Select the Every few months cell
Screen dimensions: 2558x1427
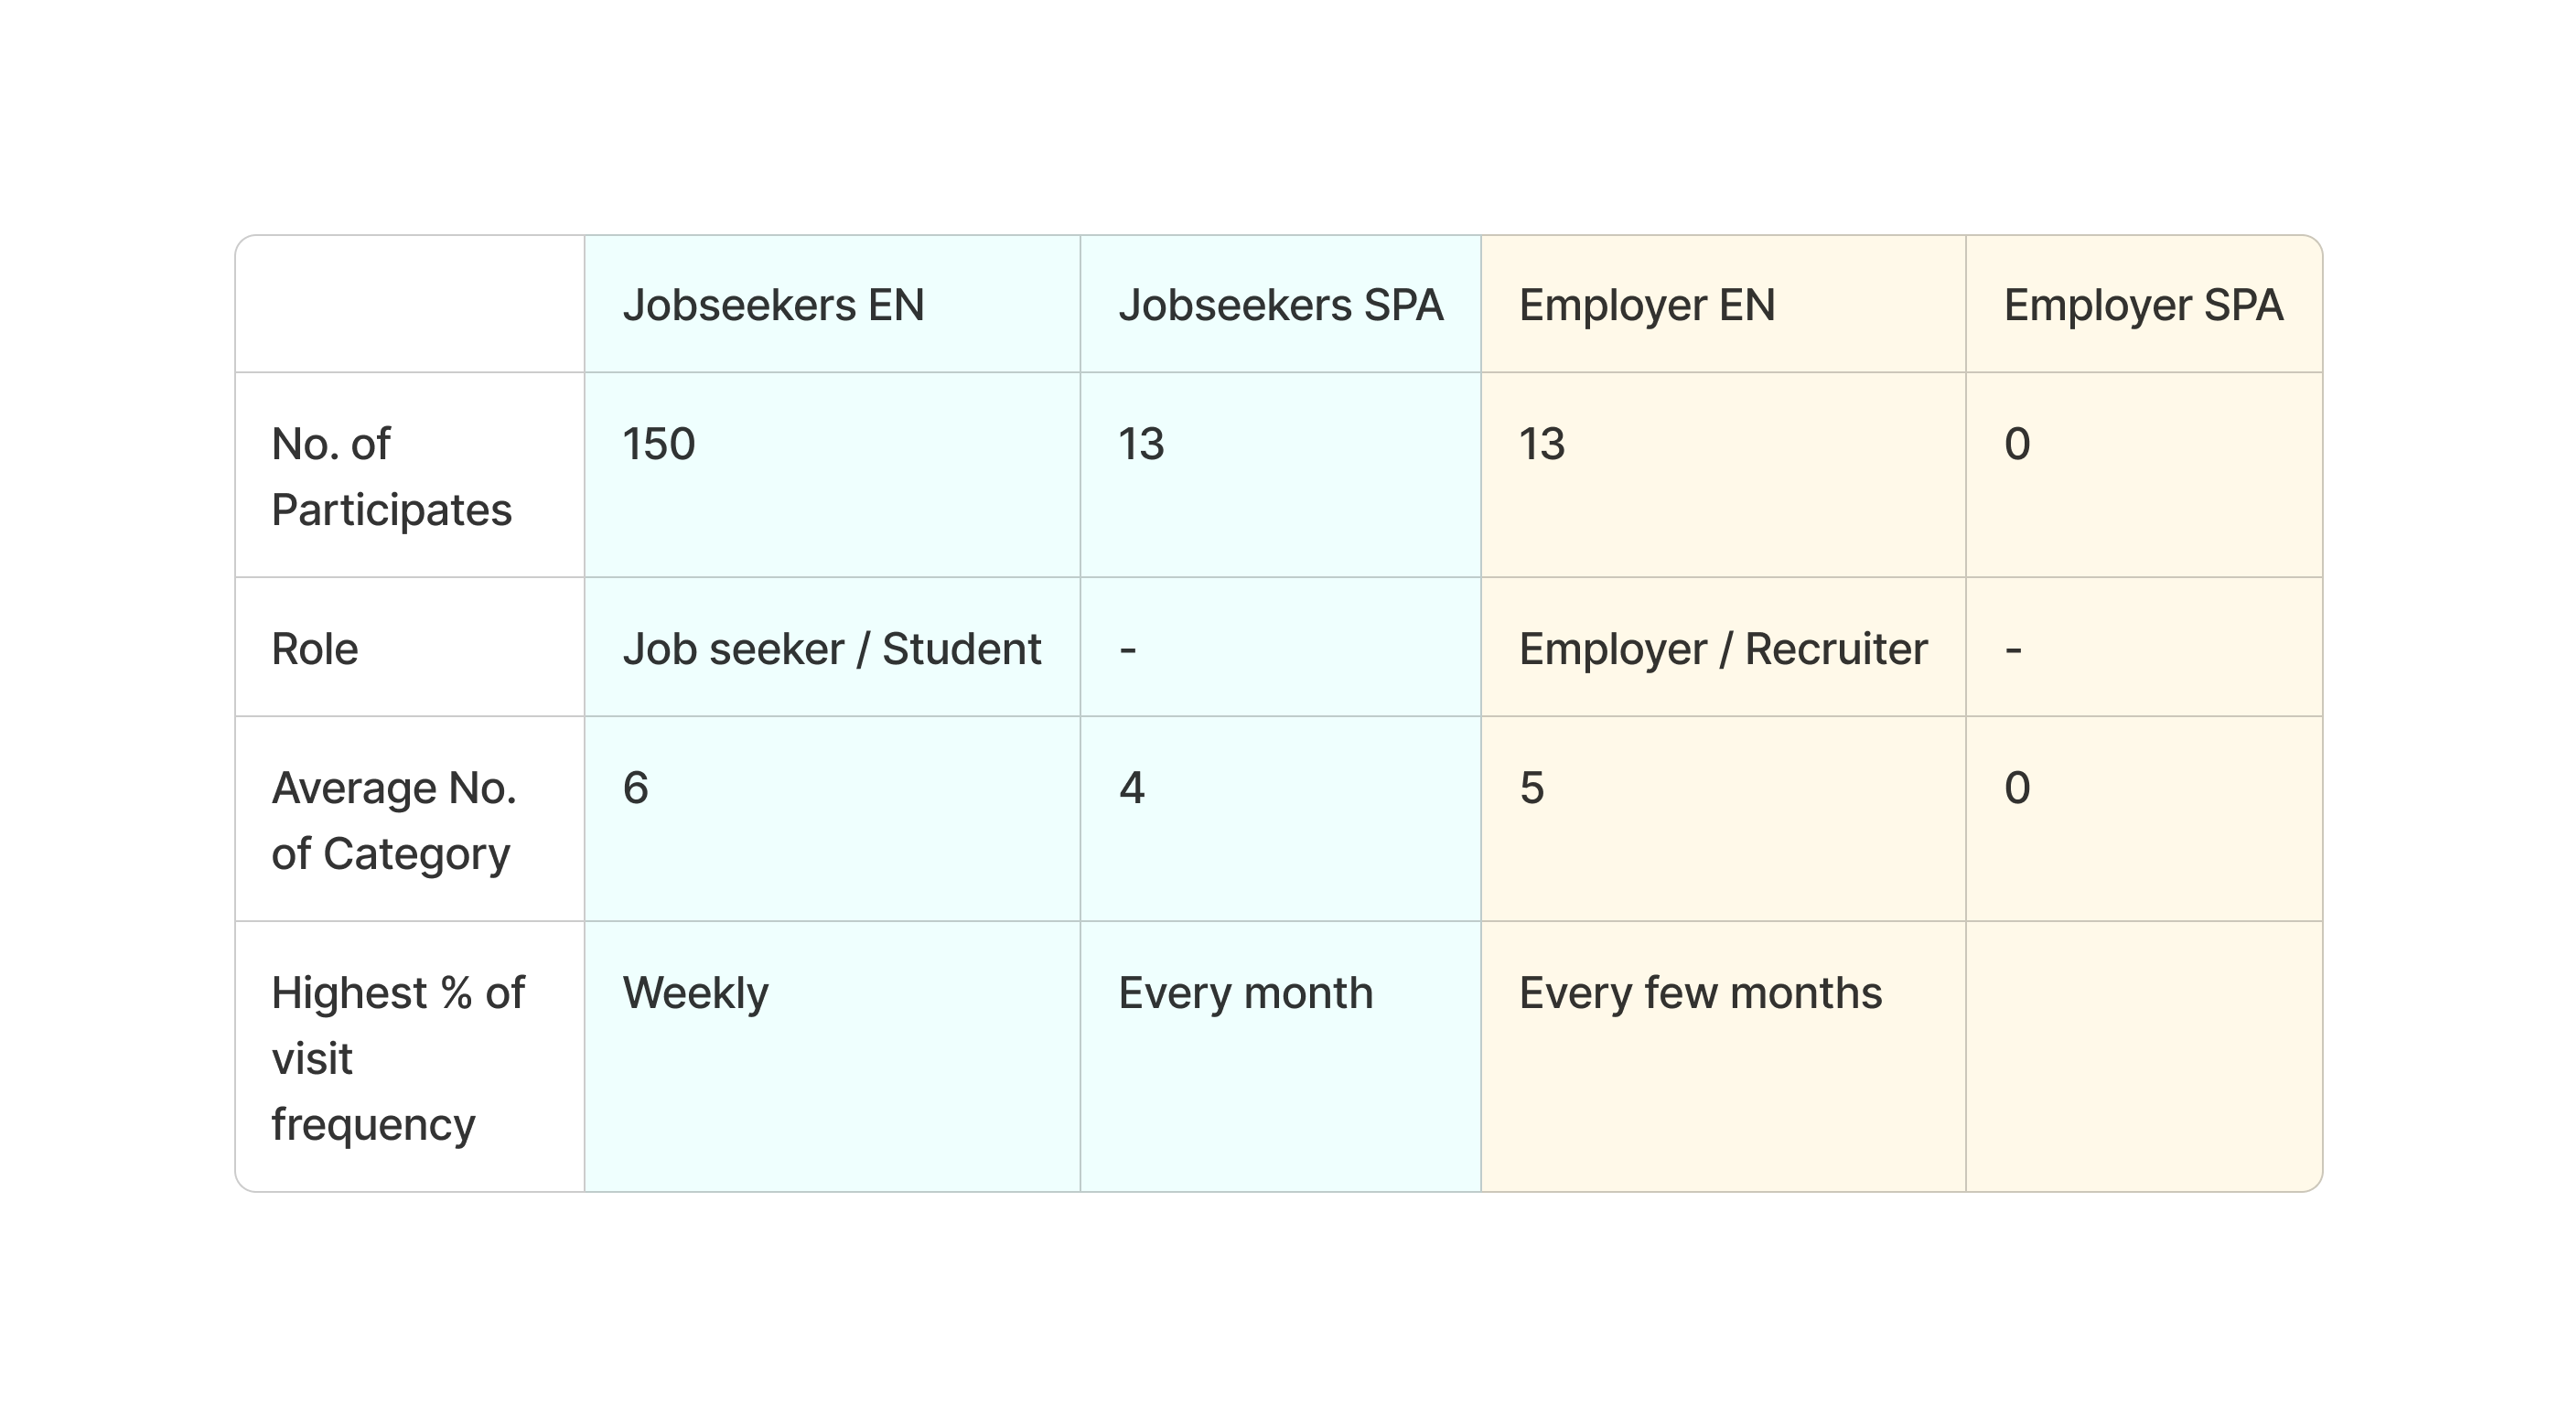[x=1700, y=993]
